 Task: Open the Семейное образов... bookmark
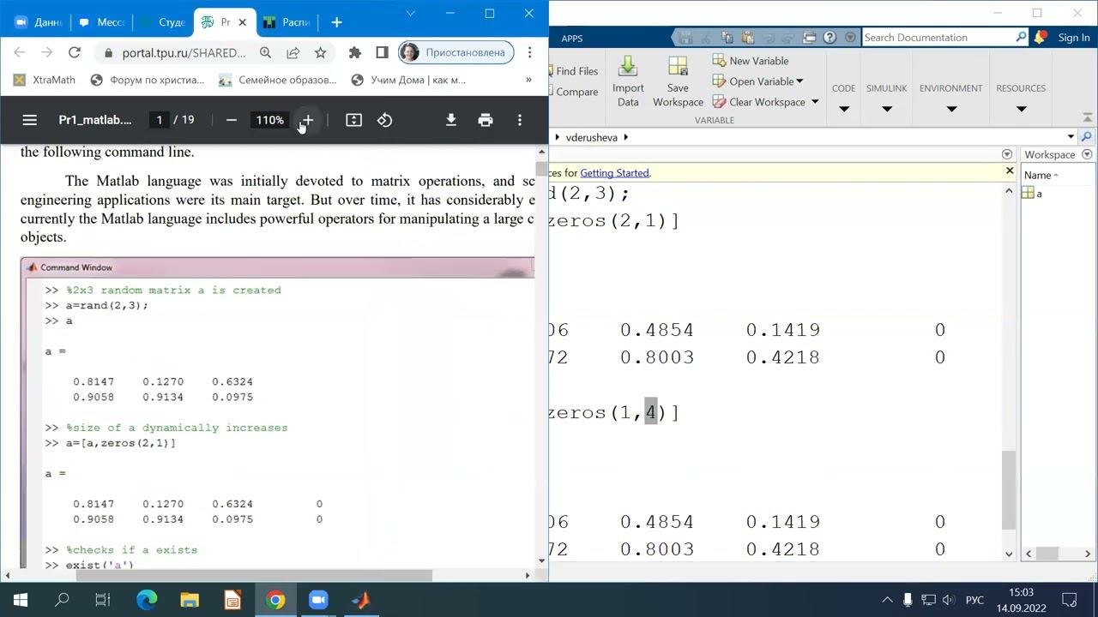(x=277, y=80)
